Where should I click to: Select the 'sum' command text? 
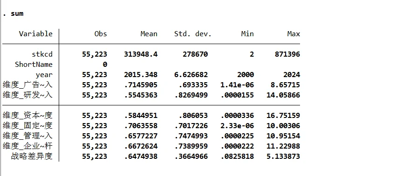17,13
